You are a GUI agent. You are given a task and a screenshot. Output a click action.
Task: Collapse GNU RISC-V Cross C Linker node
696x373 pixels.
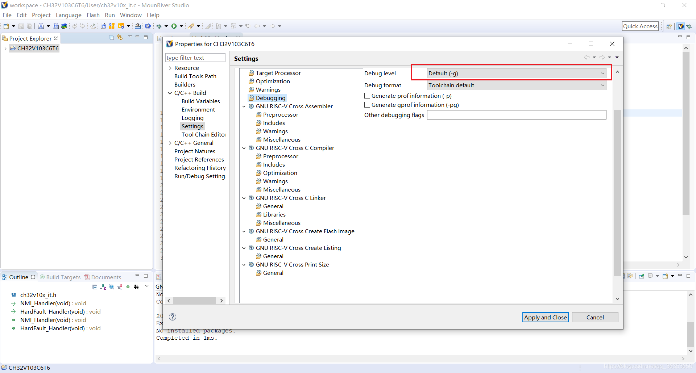point(244,198)
